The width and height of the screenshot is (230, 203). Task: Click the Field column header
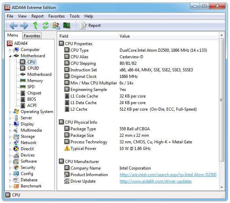[88, 36]
